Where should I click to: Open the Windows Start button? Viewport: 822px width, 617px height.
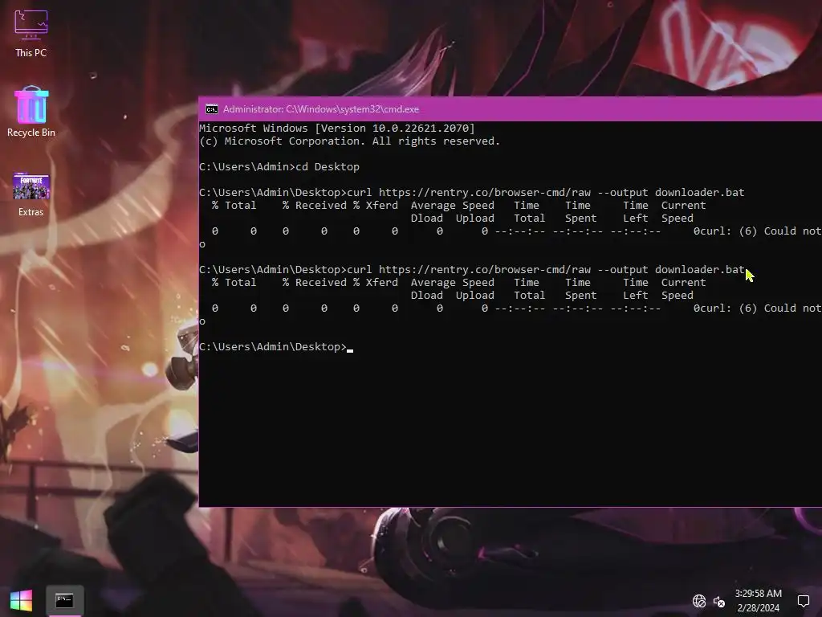point(21,600)
